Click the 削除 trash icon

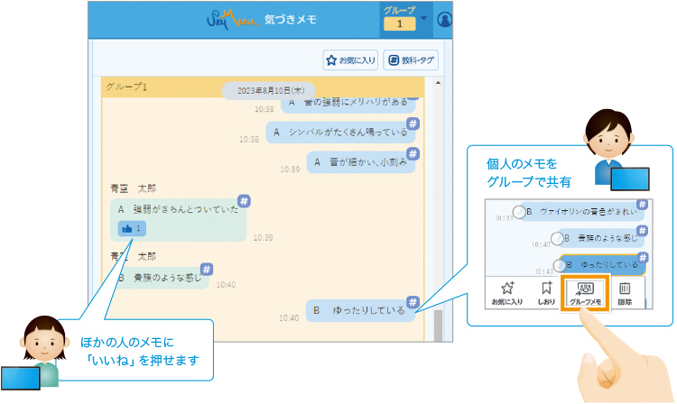pos(625,293)
